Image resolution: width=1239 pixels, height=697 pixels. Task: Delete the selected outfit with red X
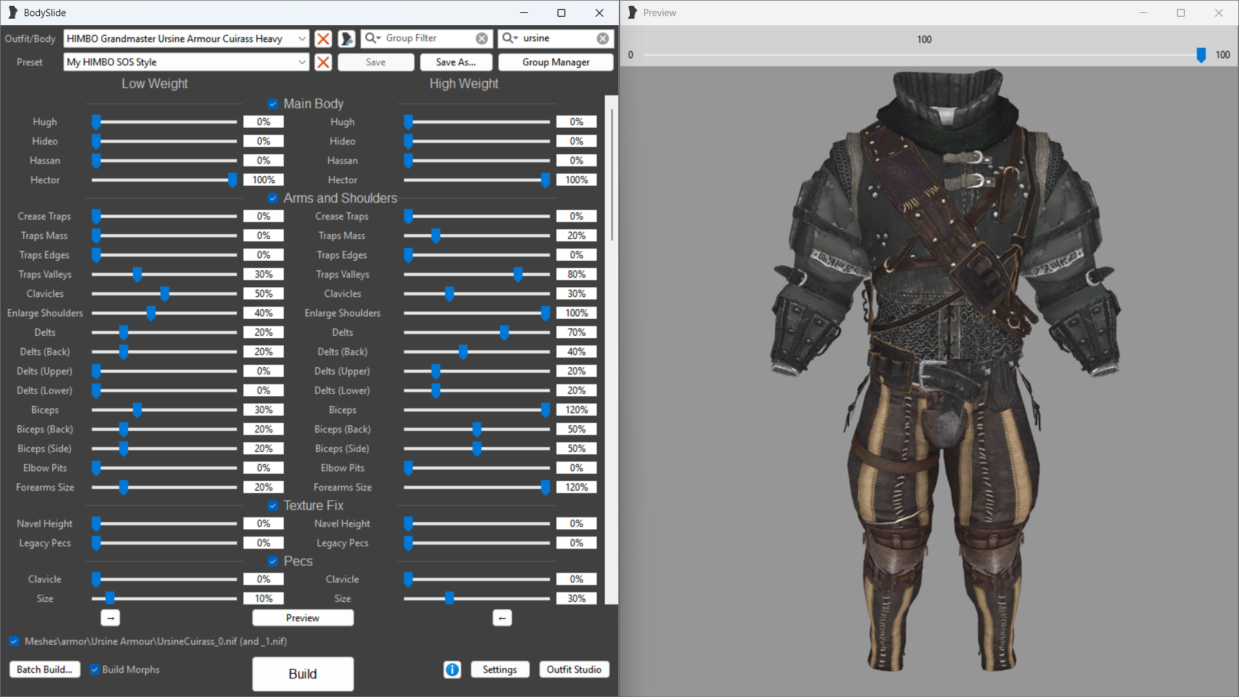[323, 39]
